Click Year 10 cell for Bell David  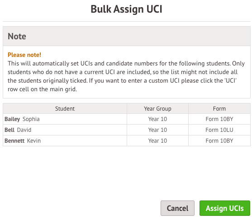(157, 130)
